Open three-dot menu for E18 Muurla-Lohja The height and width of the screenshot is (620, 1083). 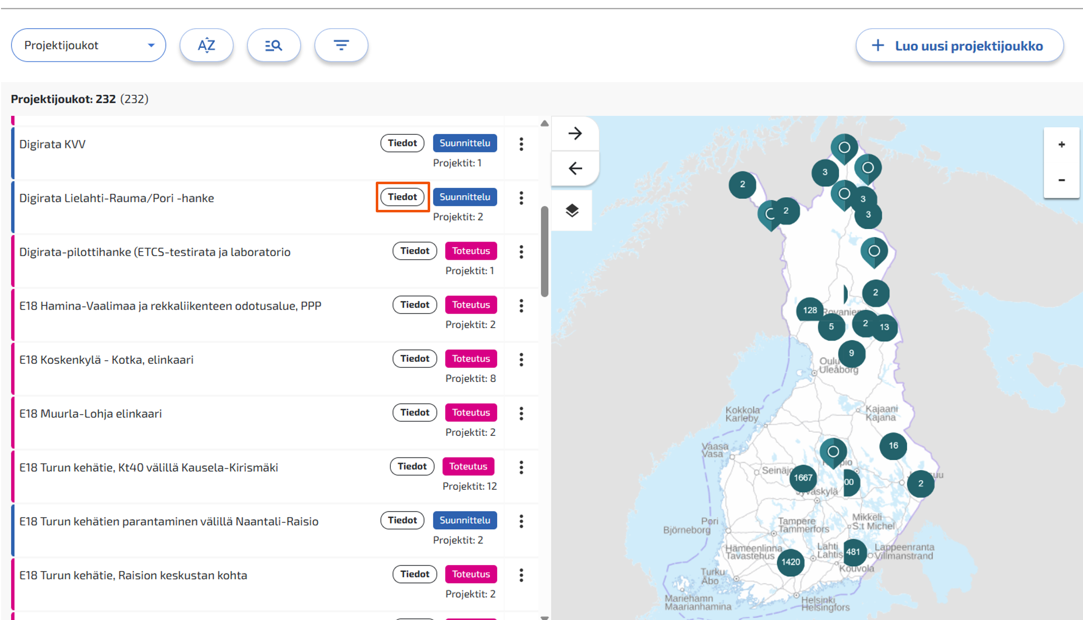521,414
